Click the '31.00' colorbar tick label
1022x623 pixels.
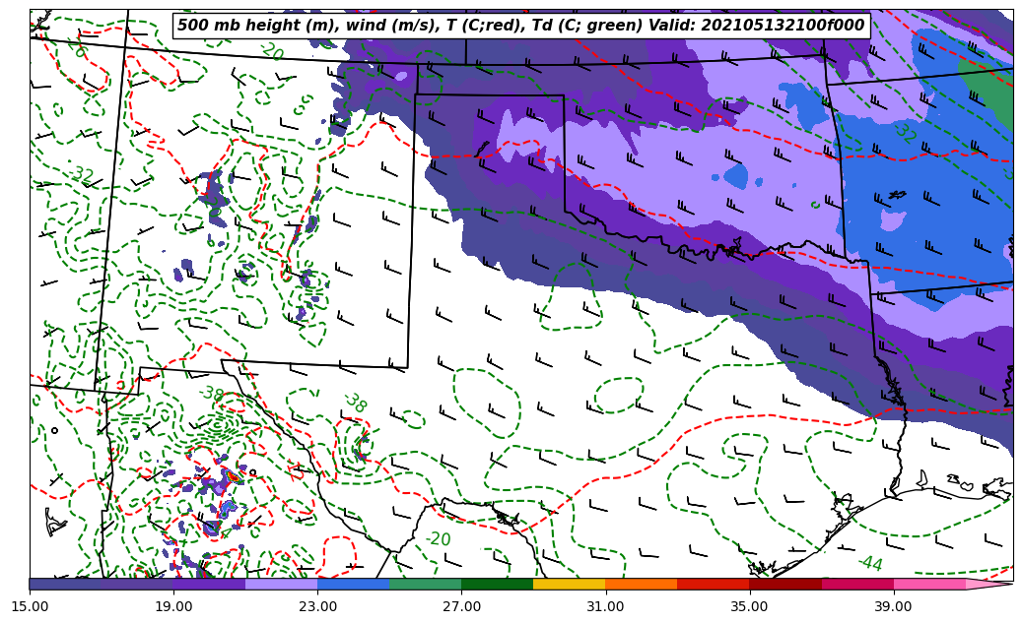click(605, 606)
